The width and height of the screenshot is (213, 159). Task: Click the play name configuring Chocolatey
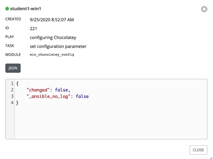(x=53, y=37)
